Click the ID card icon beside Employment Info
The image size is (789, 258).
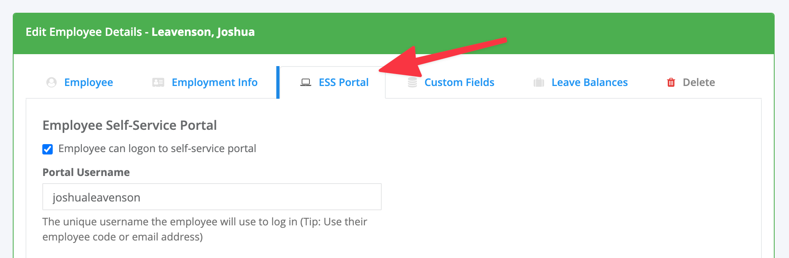(158, 82)
